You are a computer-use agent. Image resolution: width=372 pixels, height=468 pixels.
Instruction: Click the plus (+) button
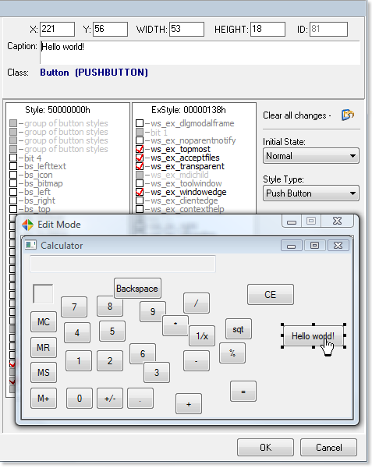tap(189, 404)
